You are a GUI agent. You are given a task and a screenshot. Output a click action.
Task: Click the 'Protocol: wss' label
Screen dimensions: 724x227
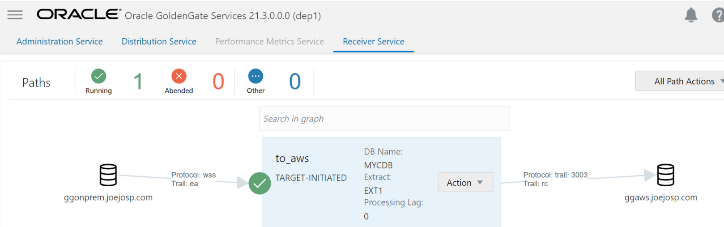pos(194,175)
